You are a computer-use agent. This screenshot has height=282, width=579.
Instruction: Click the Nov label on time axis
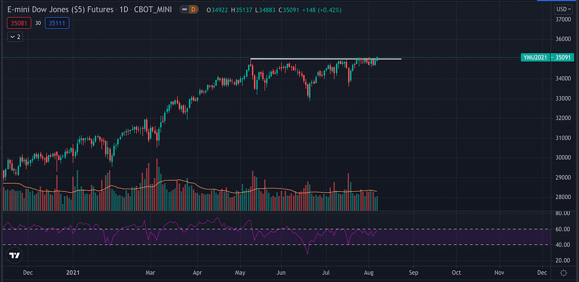[x=499, y=273]
